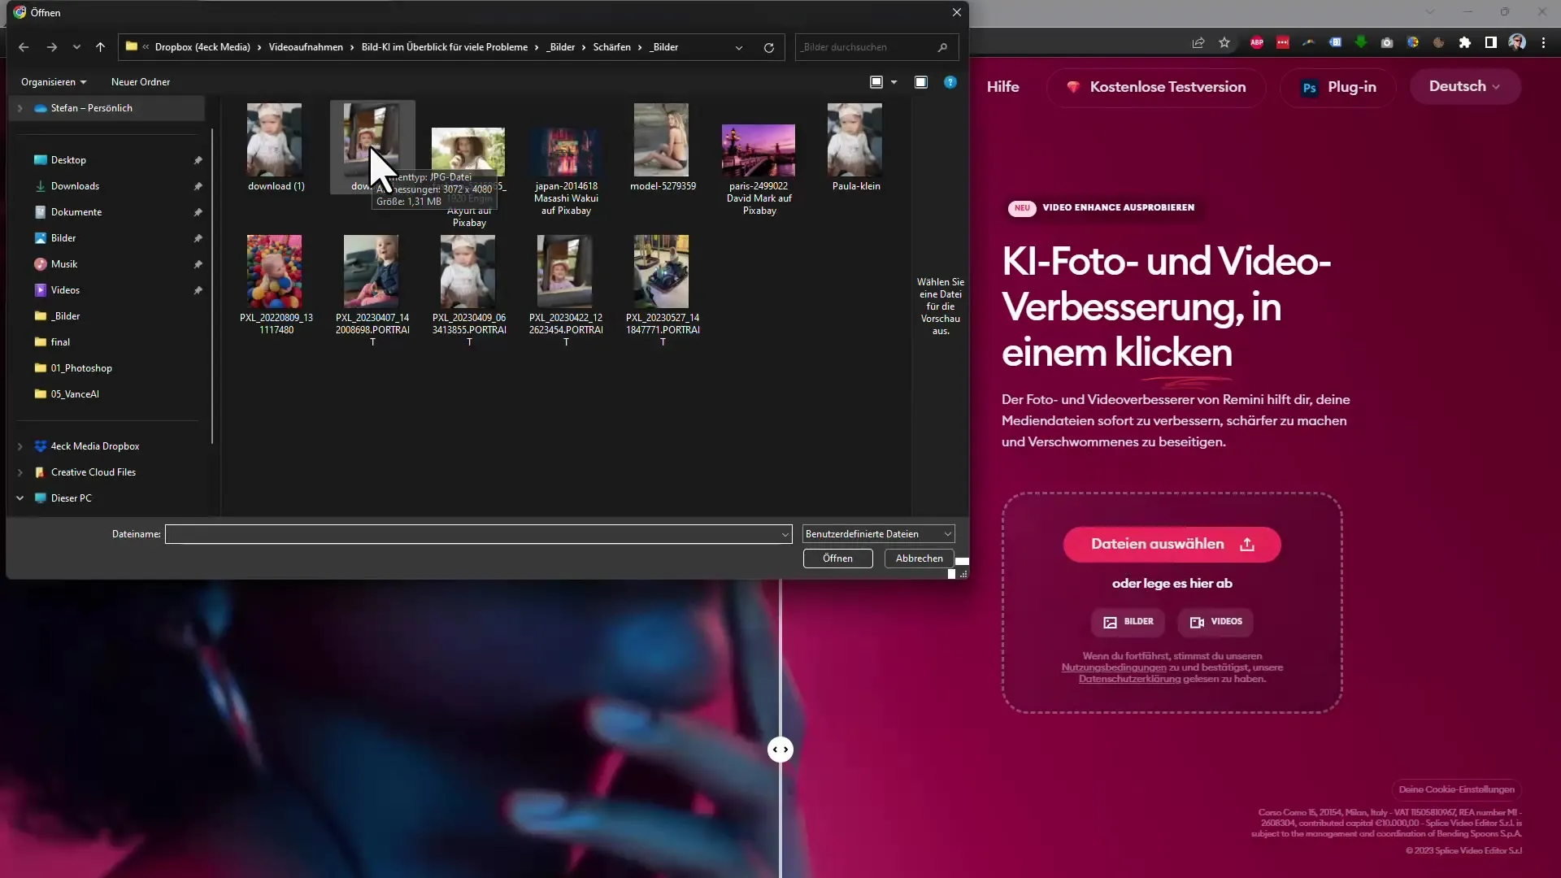
Task: Open the Dateiname history dropdown
Action: pos(785,534)
